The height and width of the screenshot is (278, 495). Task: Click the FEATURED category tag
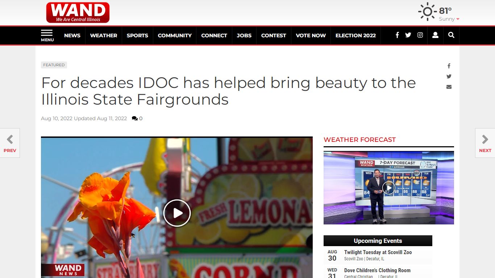[x=54, y=65]
